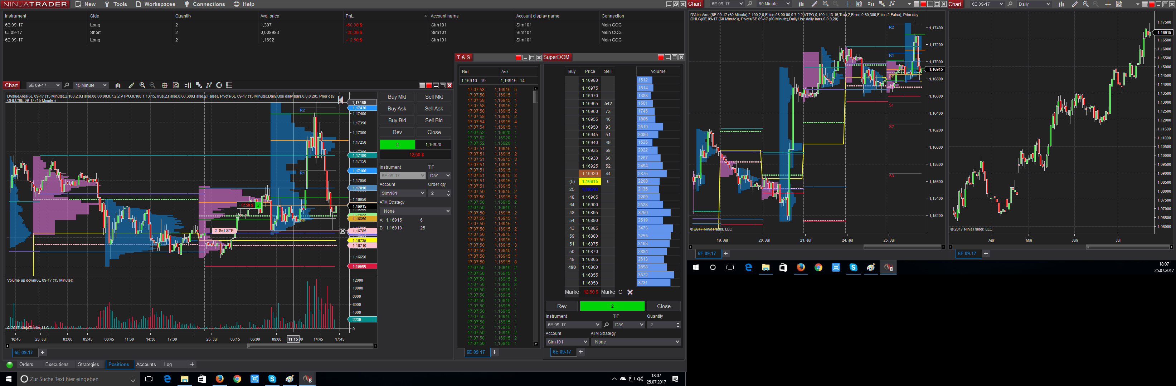Jump chart to latest bar arrow icon
Screen dimensions: 1176x386
(x=340, y=100)
